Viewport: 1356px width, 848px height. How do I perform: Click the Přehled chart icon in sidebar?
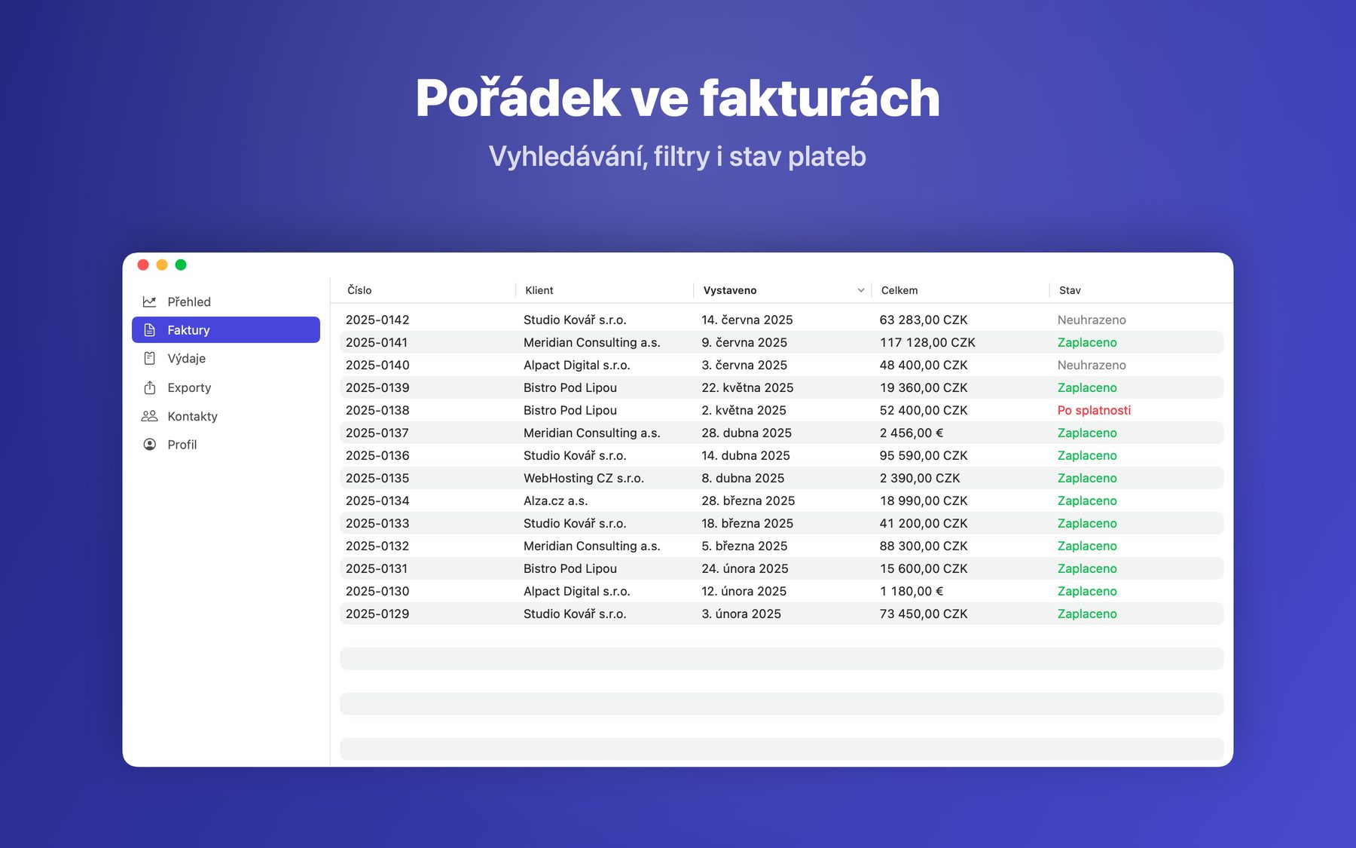point(149,302)
